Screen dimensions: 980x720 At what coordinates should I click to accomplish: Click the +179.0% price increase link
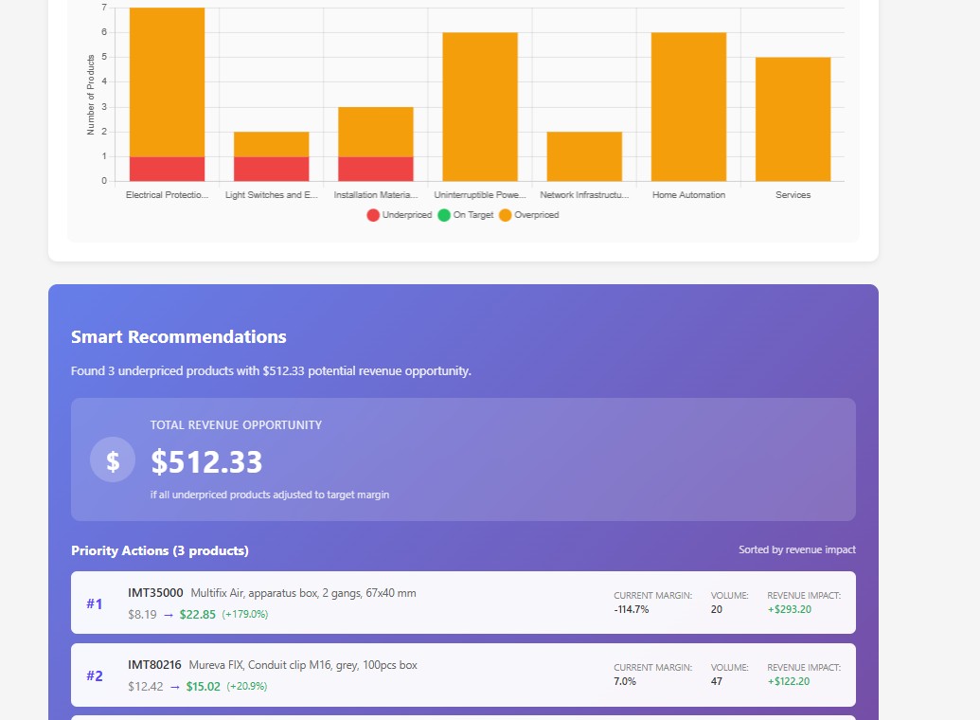(247, 614)
